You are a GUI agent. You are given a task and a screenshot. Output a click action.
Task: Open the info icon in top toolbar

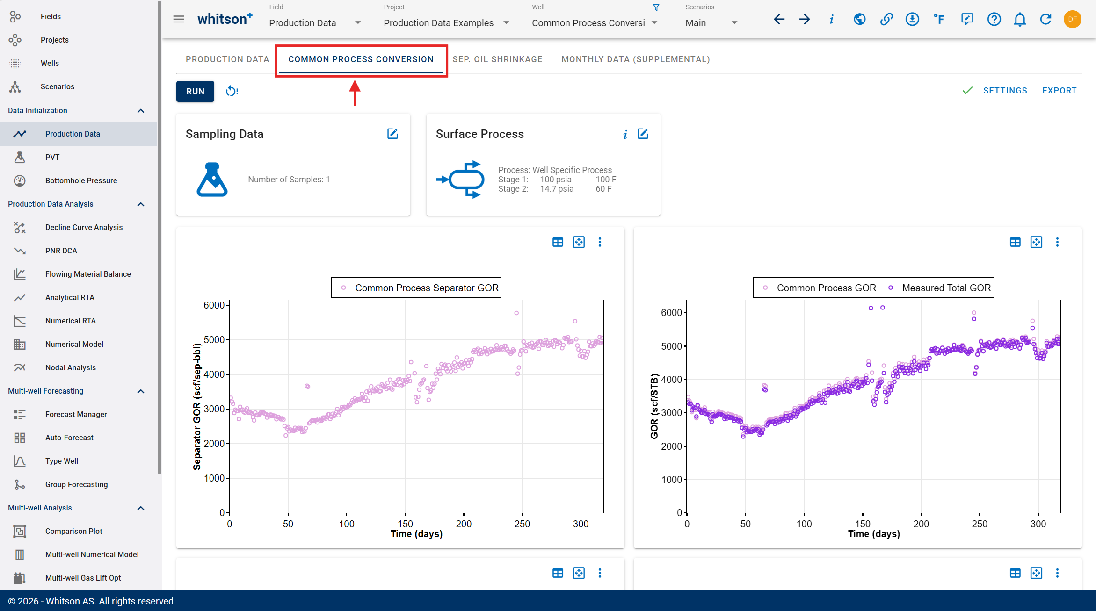pyautogui.click(x=831, y=19)
